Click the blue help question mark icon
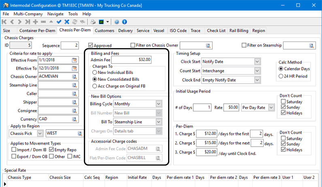Screen dimensions: 322x187 pyautogui.click(x=117, y=22)
